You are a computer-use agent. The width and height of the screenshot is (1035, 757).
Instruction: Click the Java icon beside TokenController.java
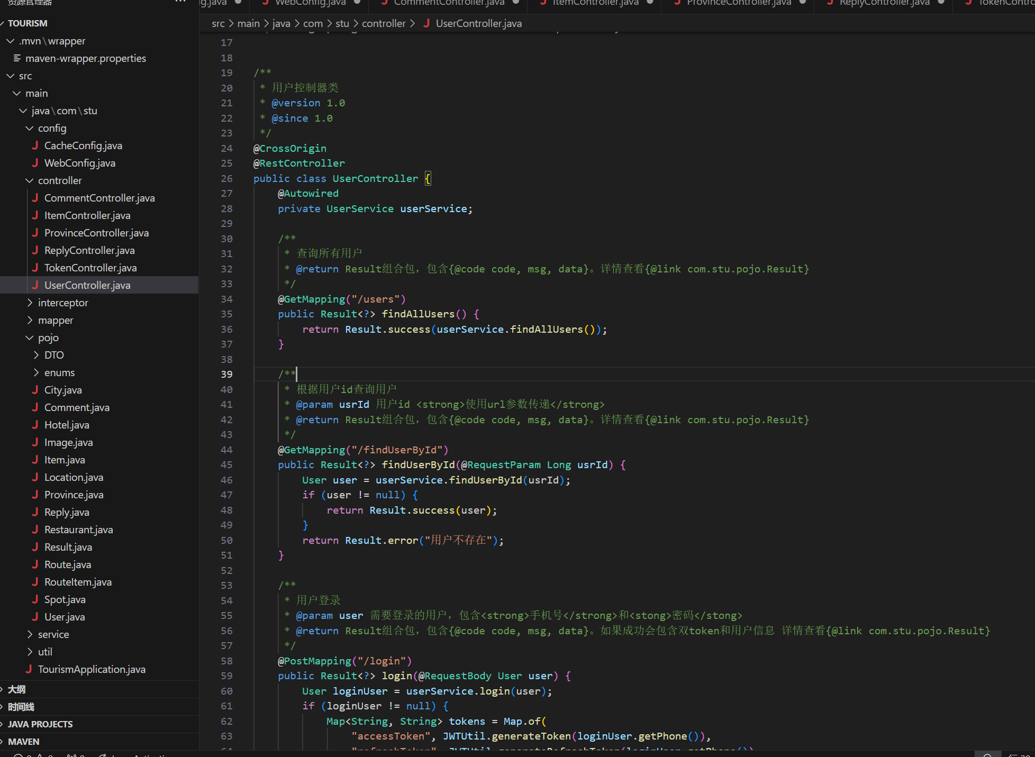(35, 268)
